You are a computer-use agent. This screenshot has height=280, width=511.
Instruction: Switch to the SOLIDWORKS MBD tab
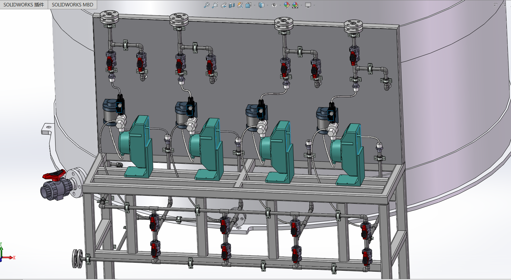[x=72, y=4]
